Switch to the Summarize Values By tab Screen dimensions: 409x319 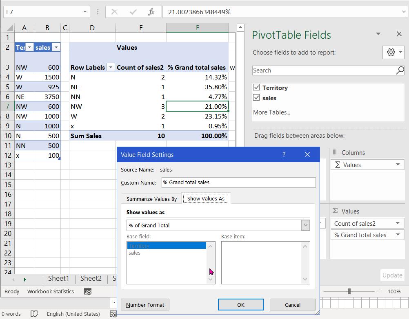[151, 199]
